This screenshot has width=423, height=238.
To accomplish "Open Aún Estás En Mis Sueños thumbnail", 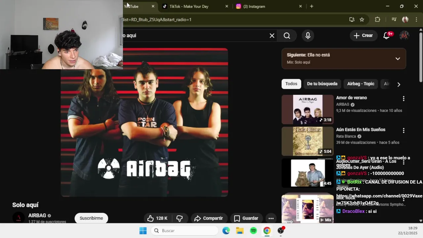I will [x=308, y=141].
